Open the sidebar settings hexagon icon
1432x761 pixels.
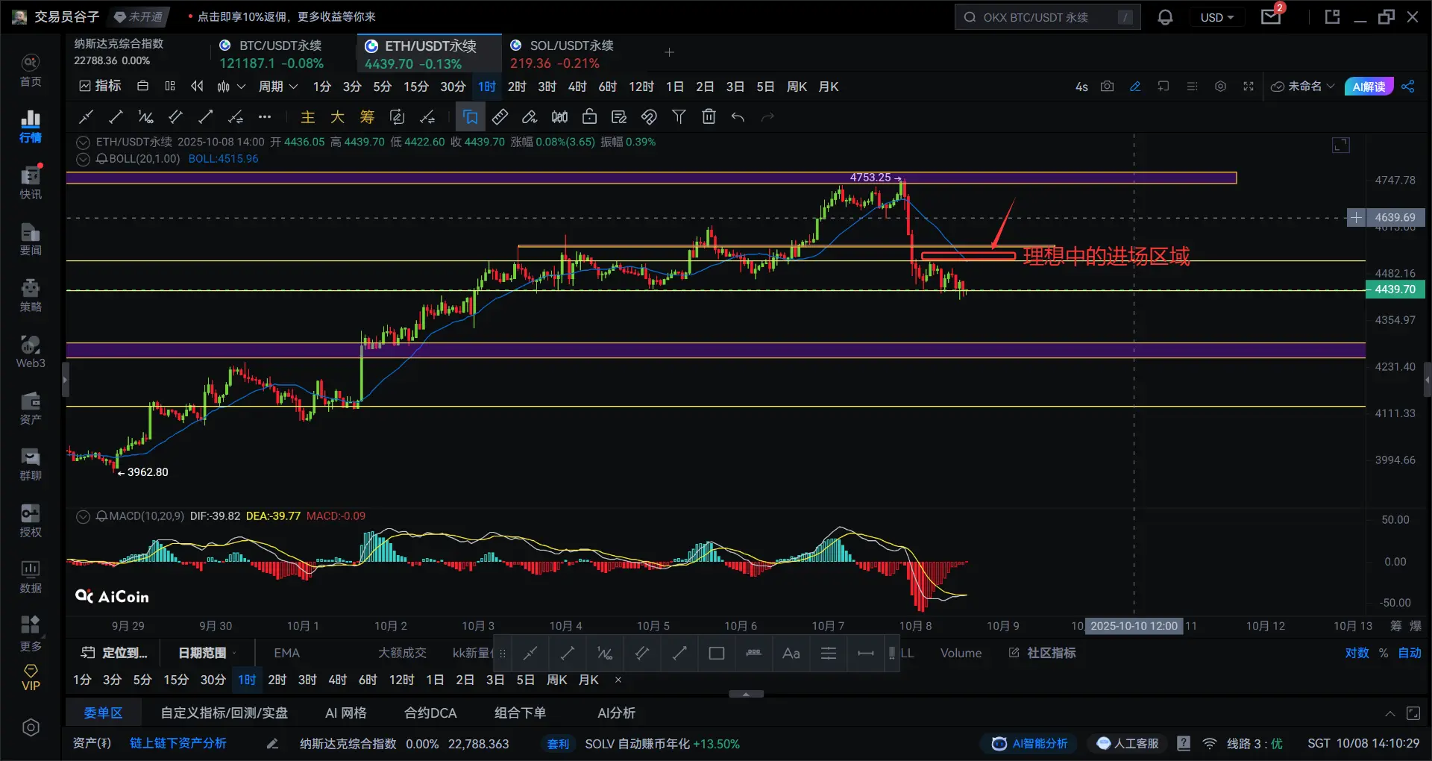[31, 727]
